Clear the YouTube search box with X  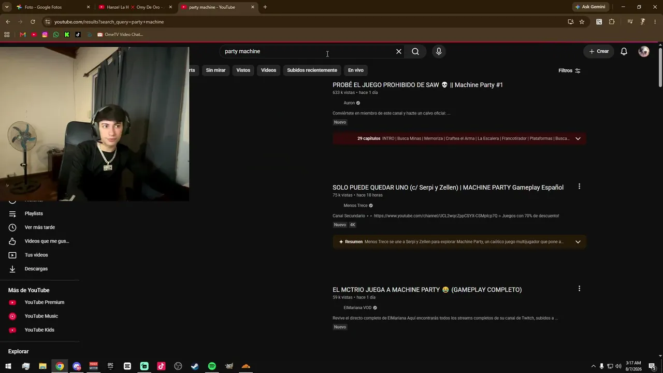(x=399, y=51)
